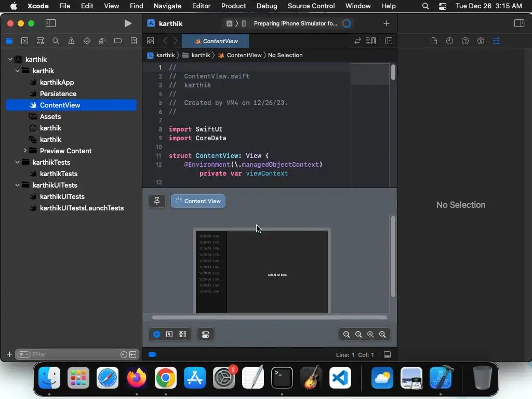
Task: Open the library with plus button
Action: point(387,23)
